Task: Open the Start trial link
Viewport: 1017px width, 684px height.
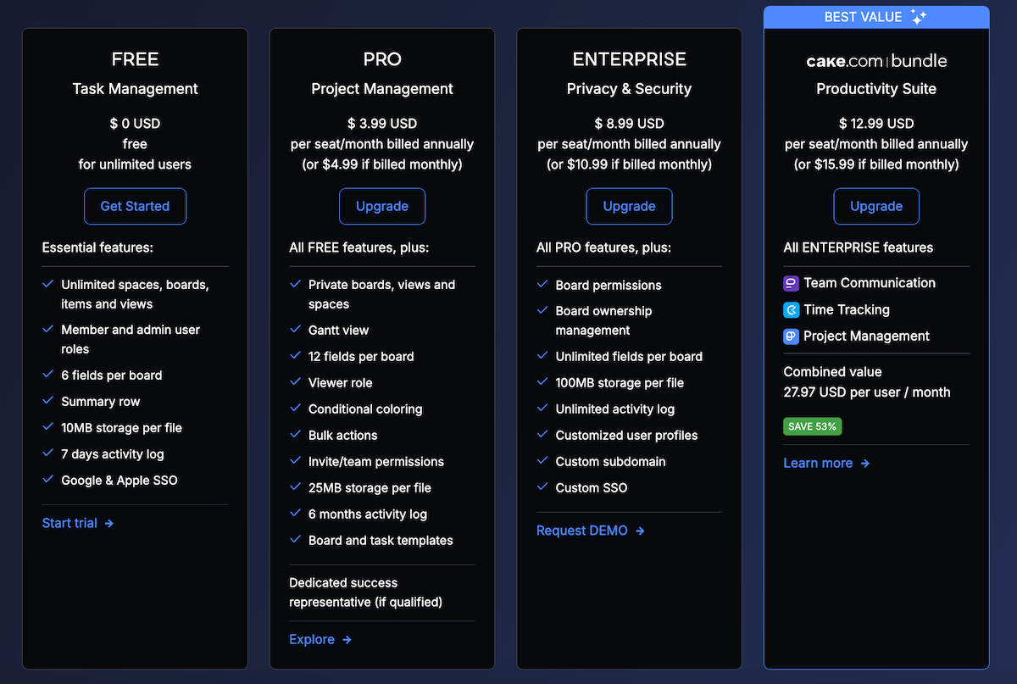Action: [x=69, y=523]
